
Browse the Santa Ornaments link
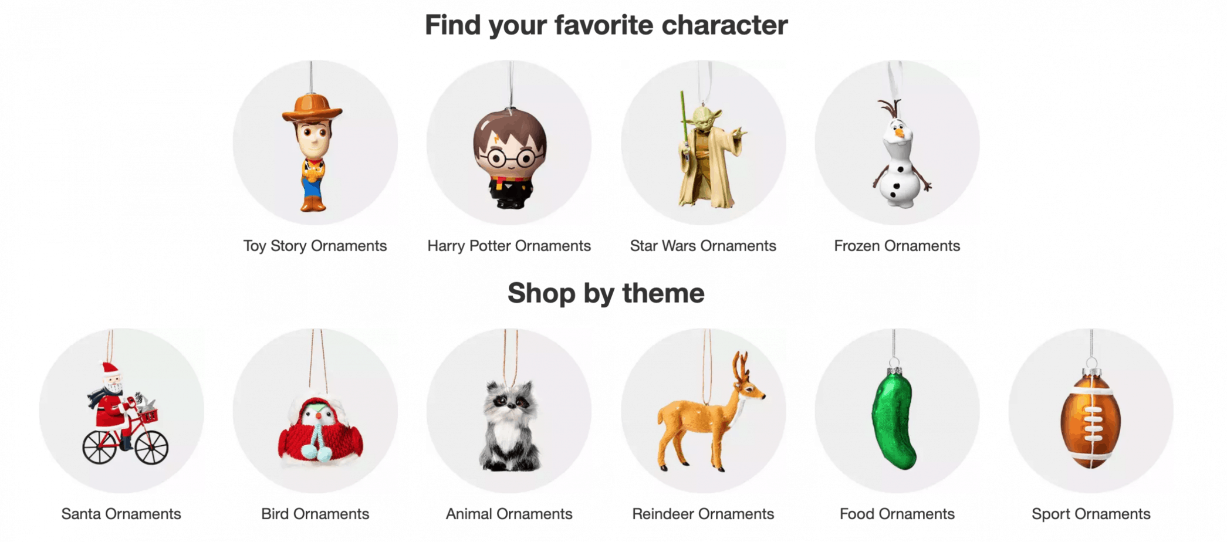click(121, 514)
